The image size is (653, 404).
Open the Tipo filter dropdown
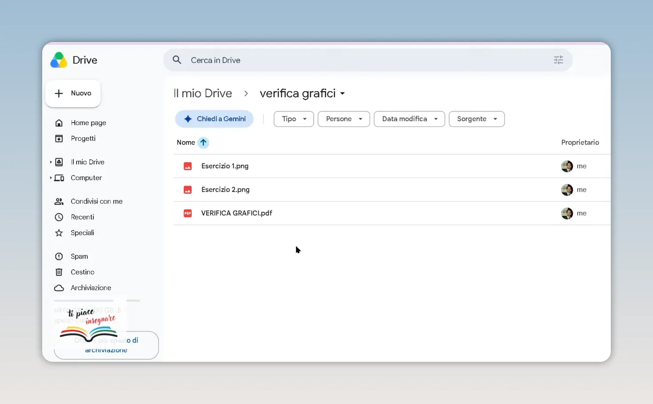(294, 119)
